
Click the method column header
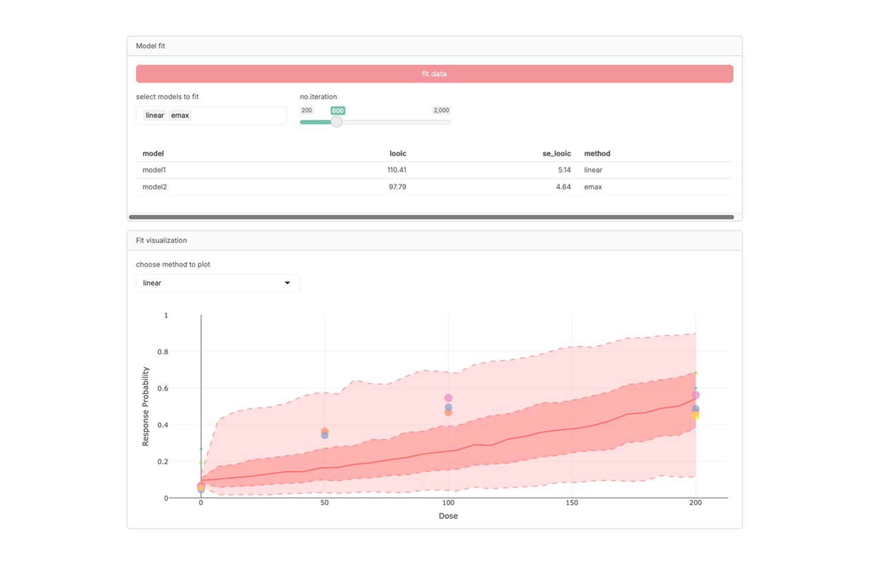coord(597,153)
